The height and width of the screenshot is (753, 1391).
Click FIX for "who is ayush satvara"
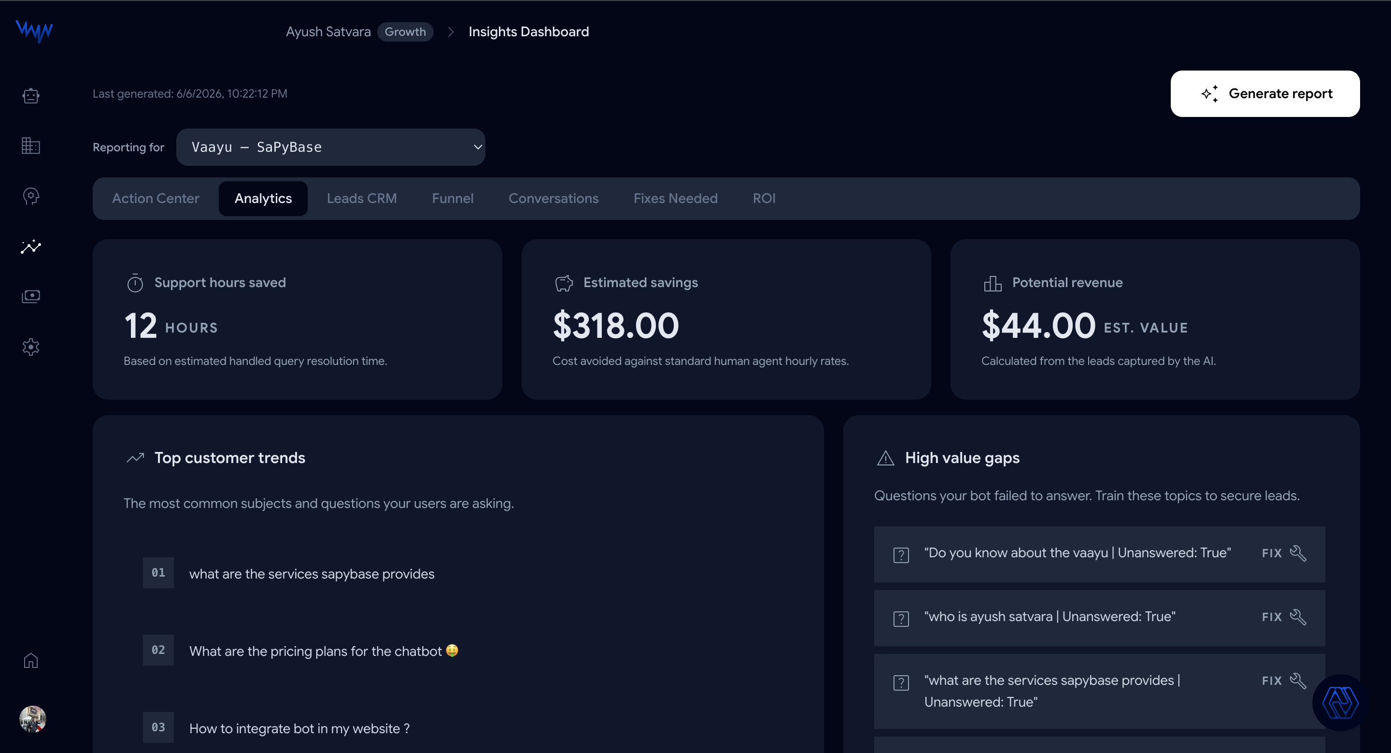click(1272, 617)
